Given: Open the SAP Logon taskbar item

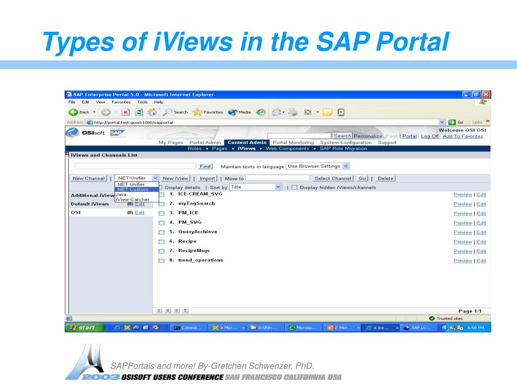Looking at the screenshot, I should (418, 327).
